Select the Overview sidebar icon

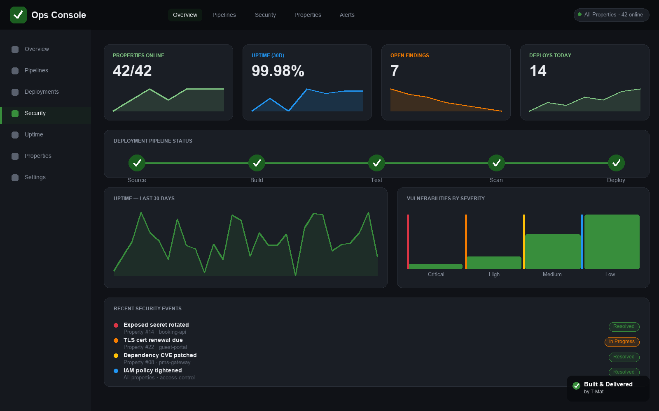point(15,49)
